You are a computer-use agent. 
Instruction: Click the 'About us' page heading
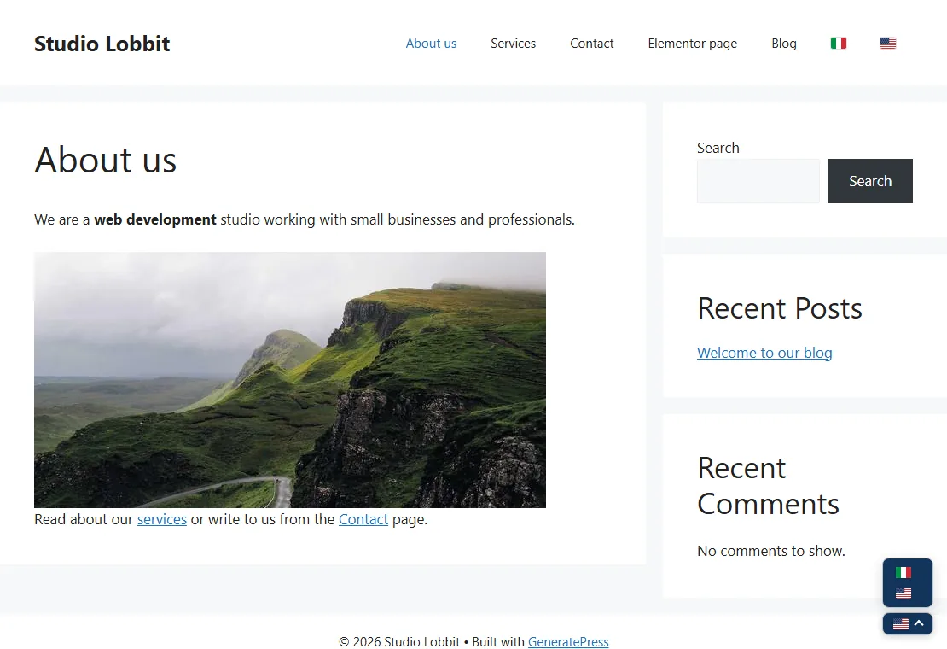click(x=106, y=161)
